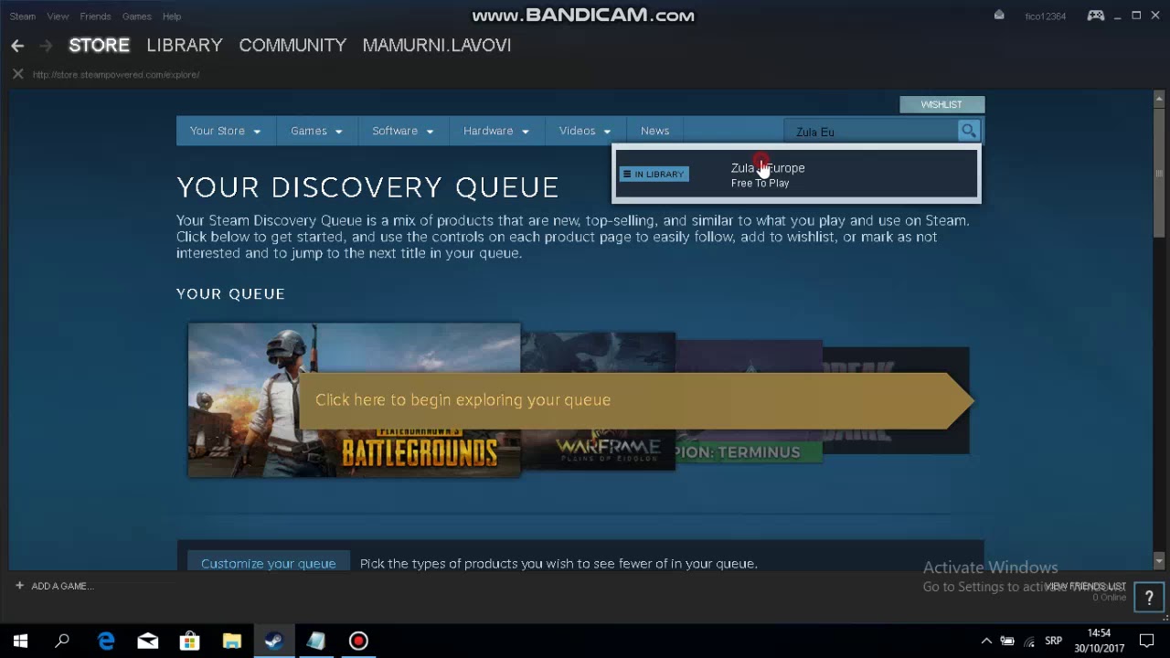1170x658 pixels.
Task: Open View Friends List
Action: tap(1085, 586)
